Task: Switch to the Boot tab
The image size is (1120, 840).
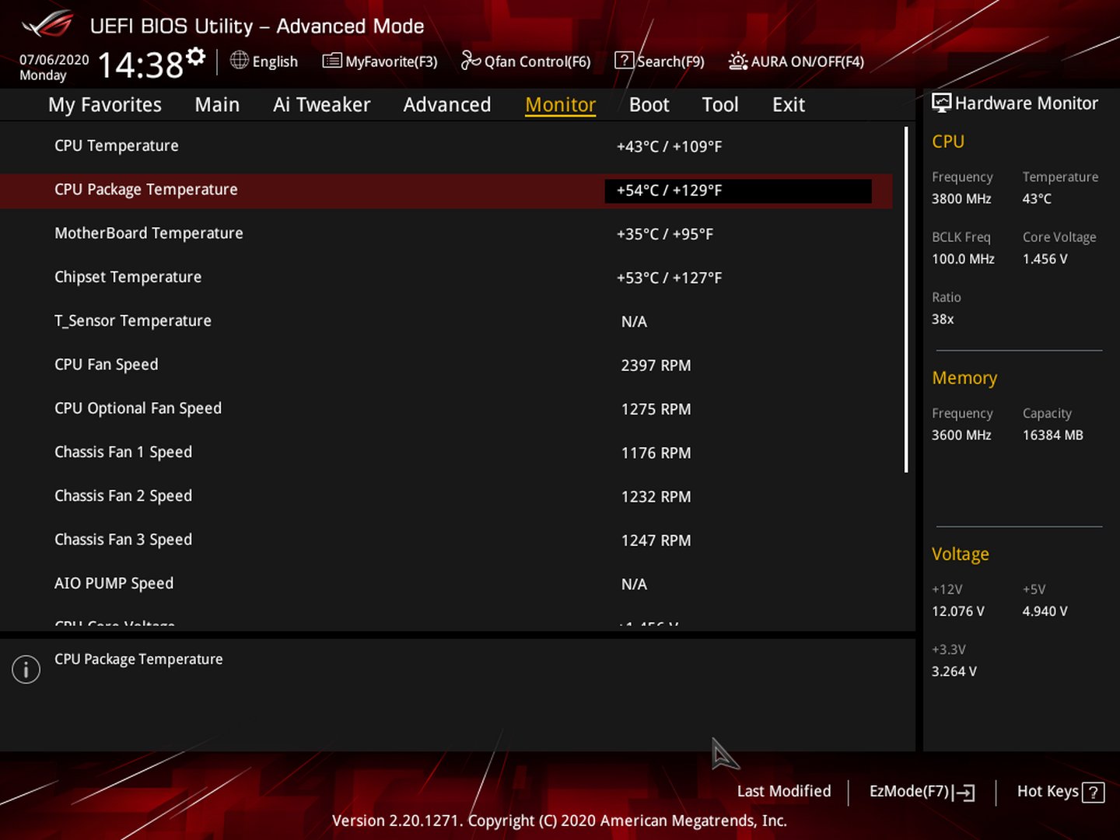Action: click(x=649, y=105)
